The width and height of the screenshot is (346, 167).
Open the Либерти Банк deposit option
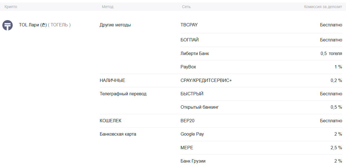click(194, 53)
